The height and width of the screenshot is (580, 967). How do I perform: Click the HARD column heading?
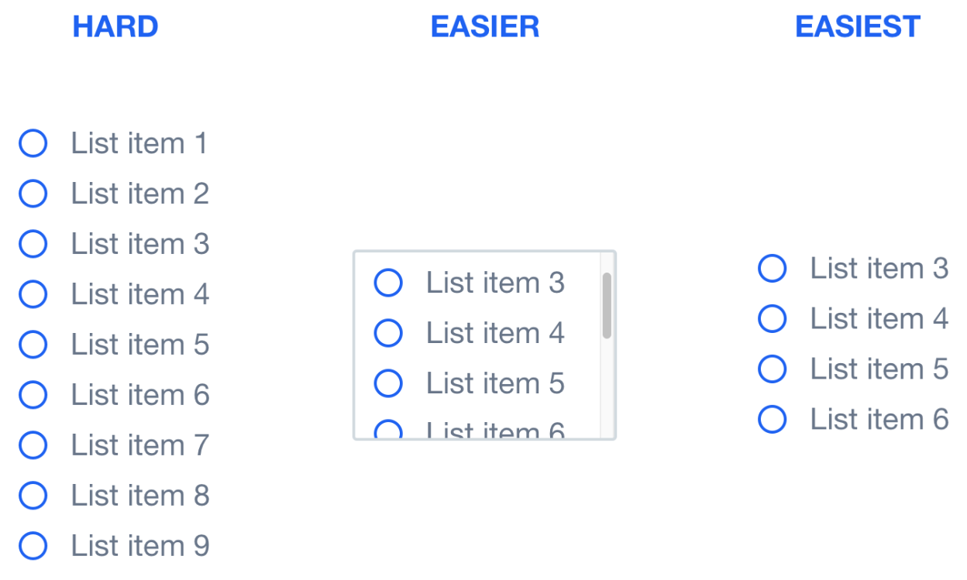tap(115, 26)
